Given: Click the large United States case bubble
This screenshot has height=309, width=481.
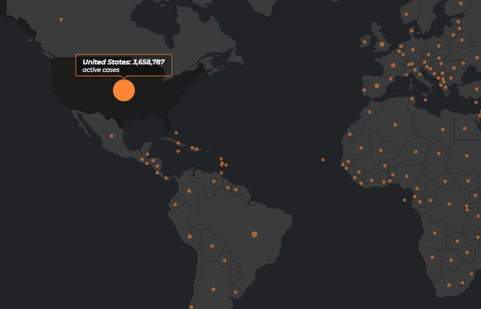Looking at the screenshot, I should 124,90.
